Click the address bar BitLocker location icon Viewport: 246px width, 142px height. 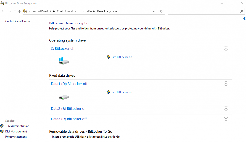(25, 11)
